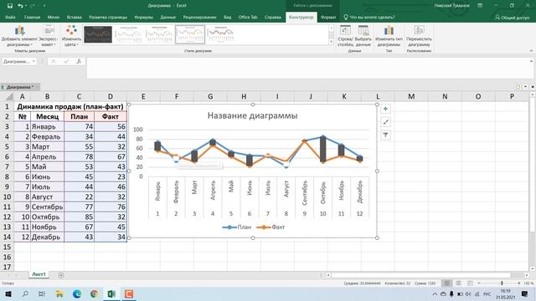
Task: Open the Вид tab
Action: tap(227, 17)
